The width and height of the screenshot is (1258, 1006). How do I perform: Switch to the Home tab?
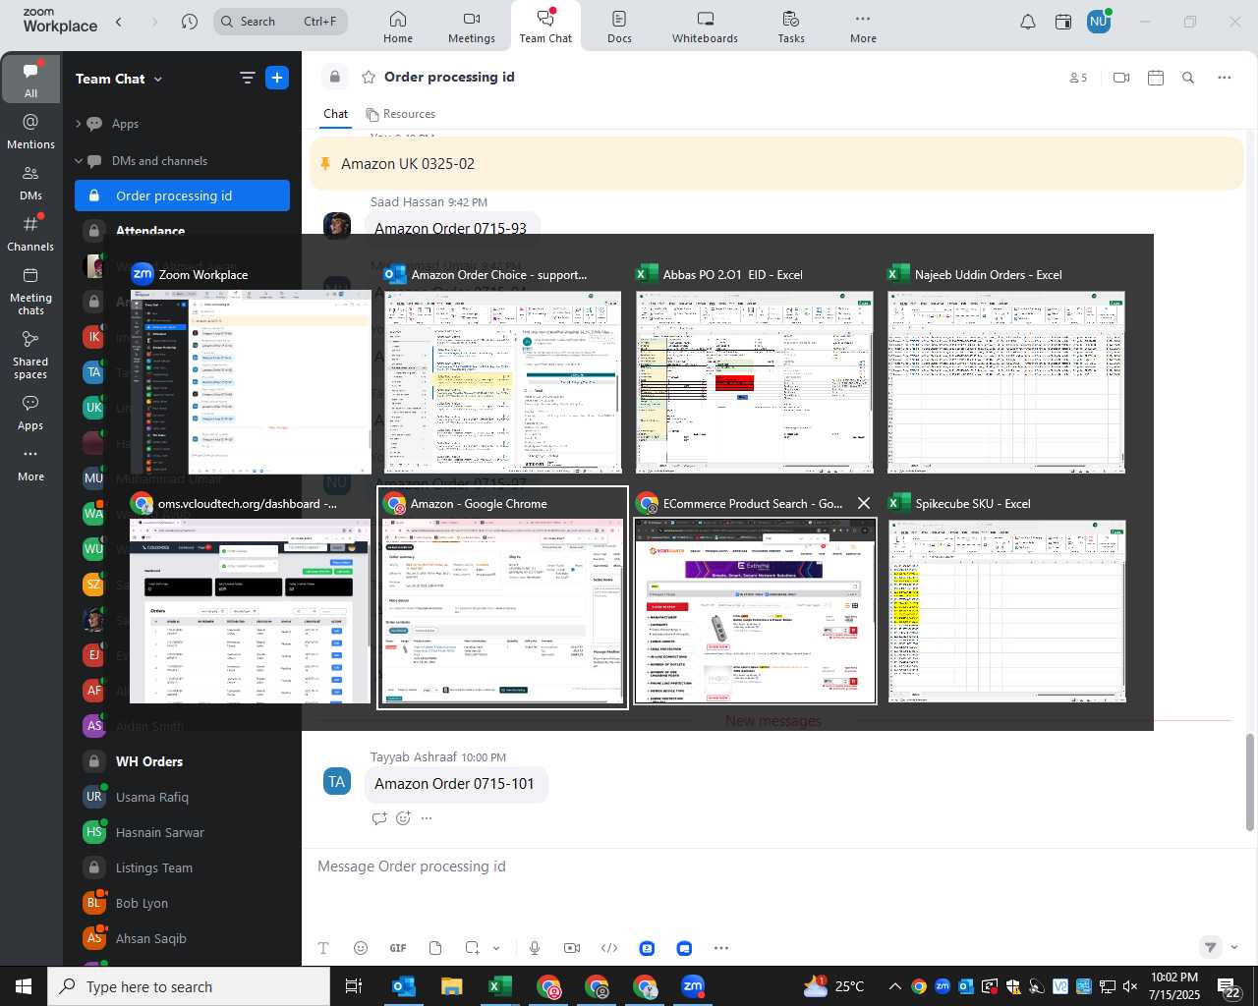click(x=398, y=27)
